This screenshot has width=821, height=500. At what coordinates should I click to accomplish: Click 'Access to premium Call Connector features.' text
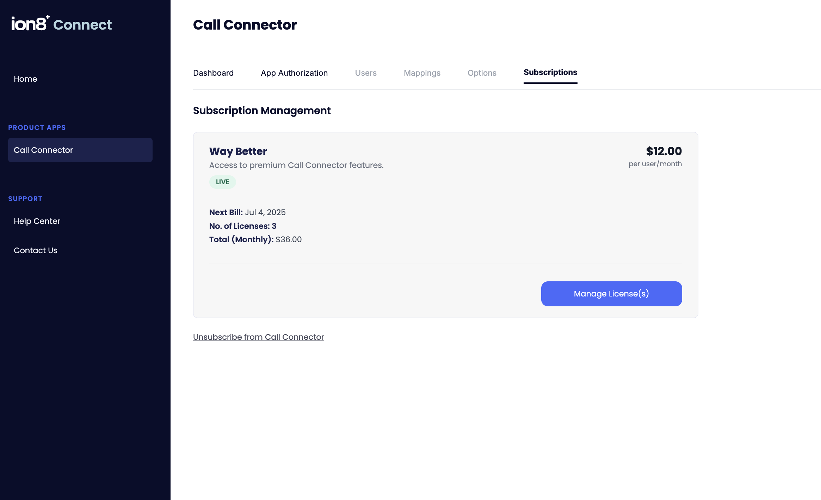(x=296, y=165)
